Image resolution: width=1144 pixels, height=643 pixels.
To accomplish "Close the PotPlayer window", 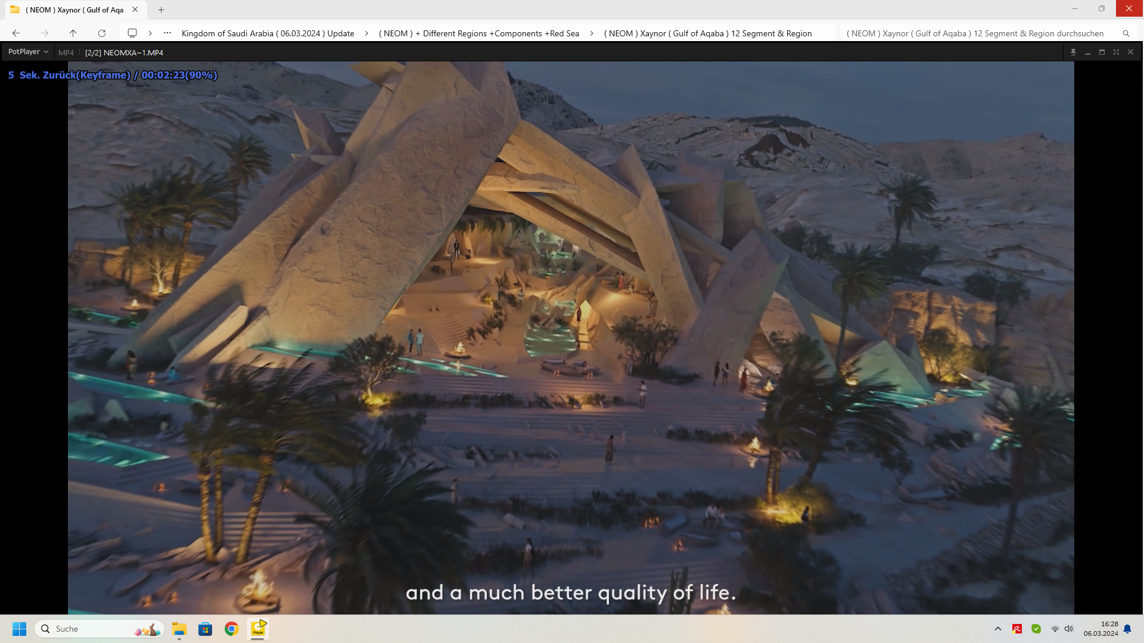I will tap(1130, 52).
